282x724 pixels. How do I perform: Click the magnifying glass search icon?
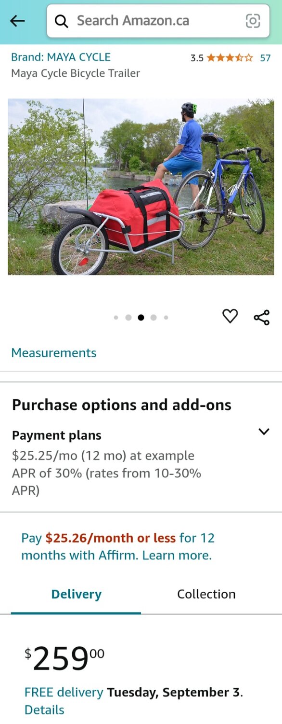(x=61, y=21)
